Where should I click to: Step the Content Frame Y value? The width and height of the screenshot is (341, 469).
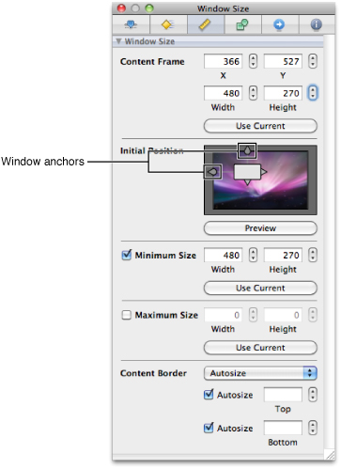tap(313, 61)
